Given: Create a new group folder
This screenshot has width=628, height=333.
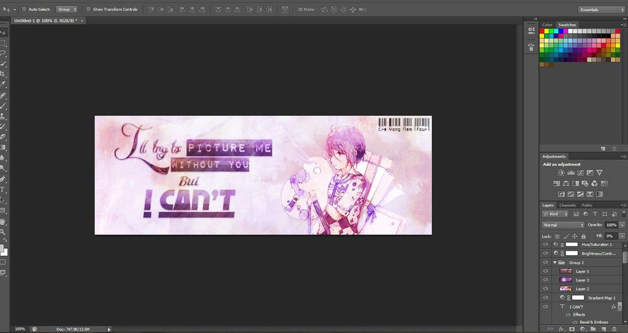Looking at the screenshot, I should [x=593, y=329].
